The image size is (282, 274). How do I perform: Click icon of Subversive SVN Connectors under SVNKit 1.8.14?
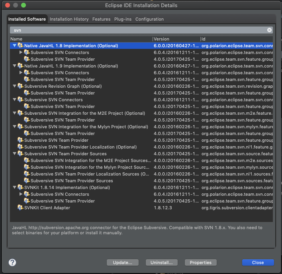tap(27, 194)
